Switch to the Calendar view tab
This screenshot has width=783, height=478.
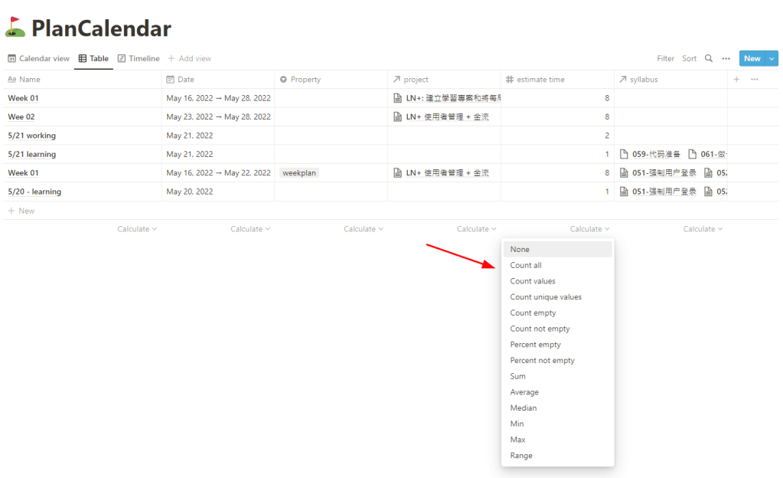(x=38, y=58)
